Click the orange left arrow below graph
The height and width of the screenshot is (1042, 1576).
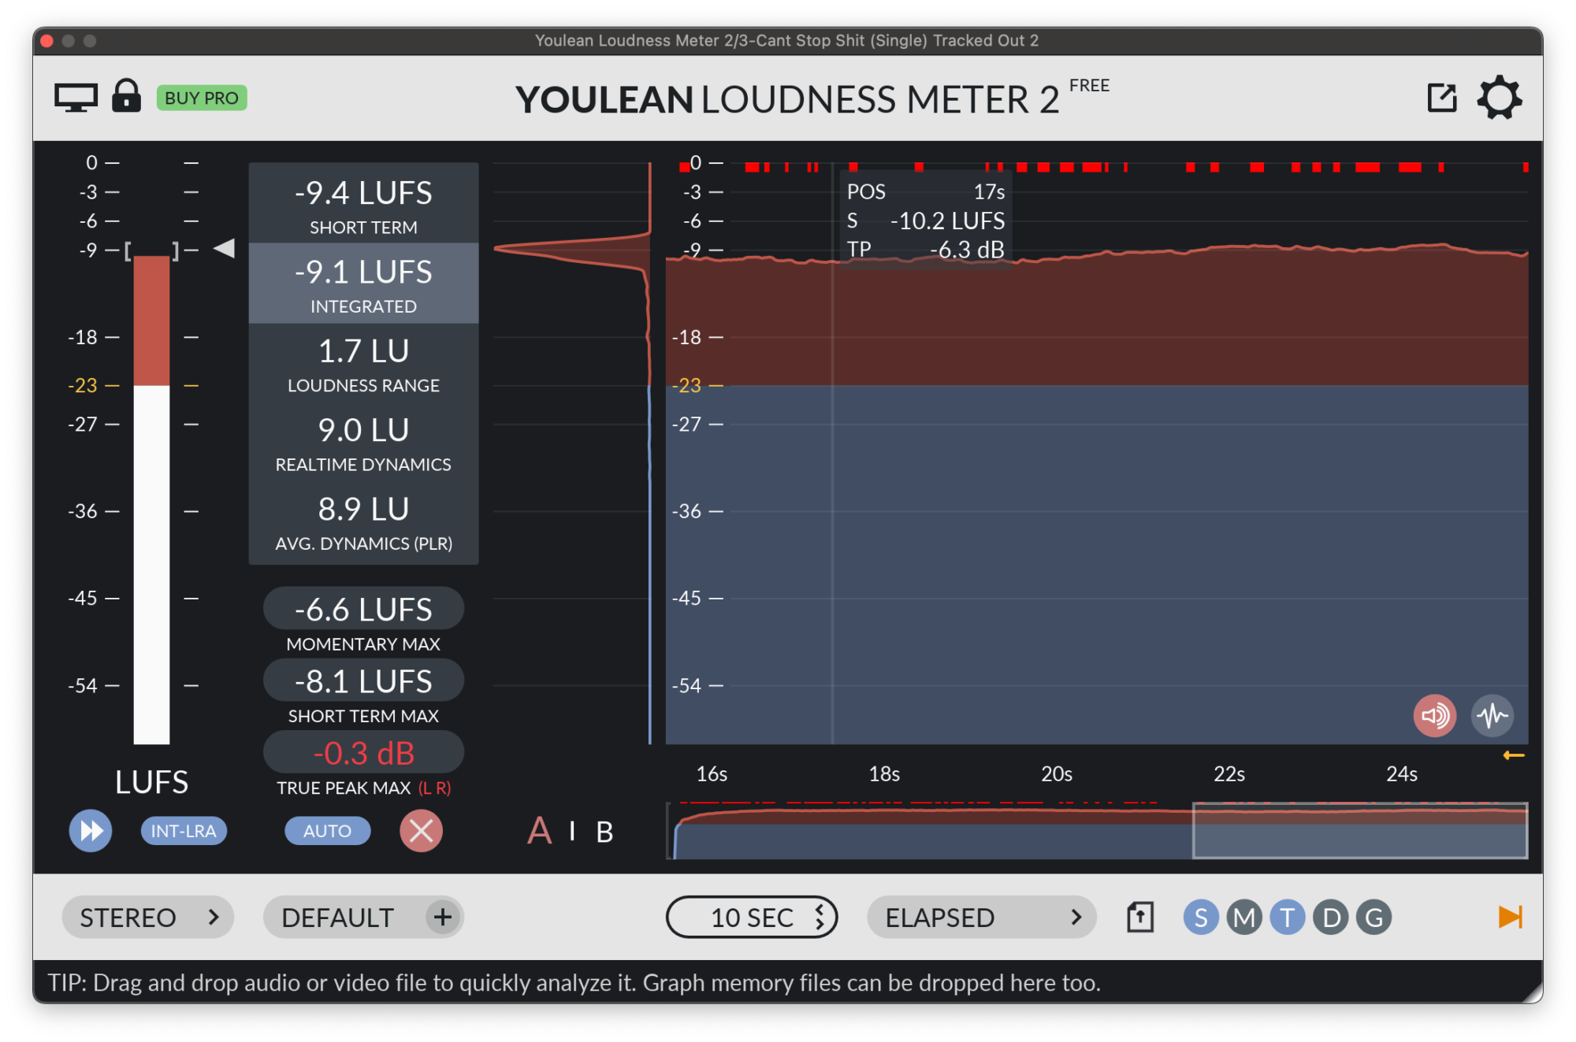click(1514, 755)
